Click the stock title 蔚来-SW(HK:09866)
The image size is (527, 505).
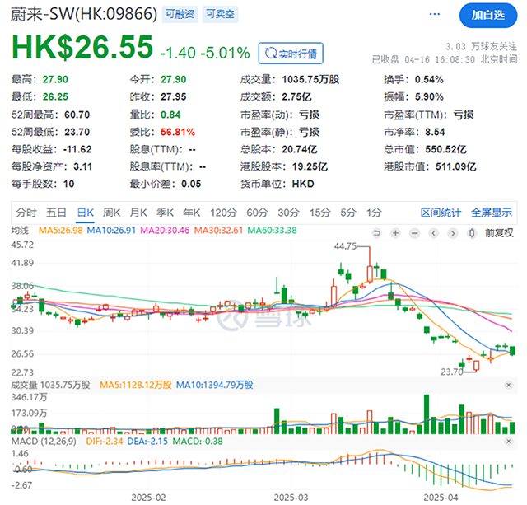(84, 14)
